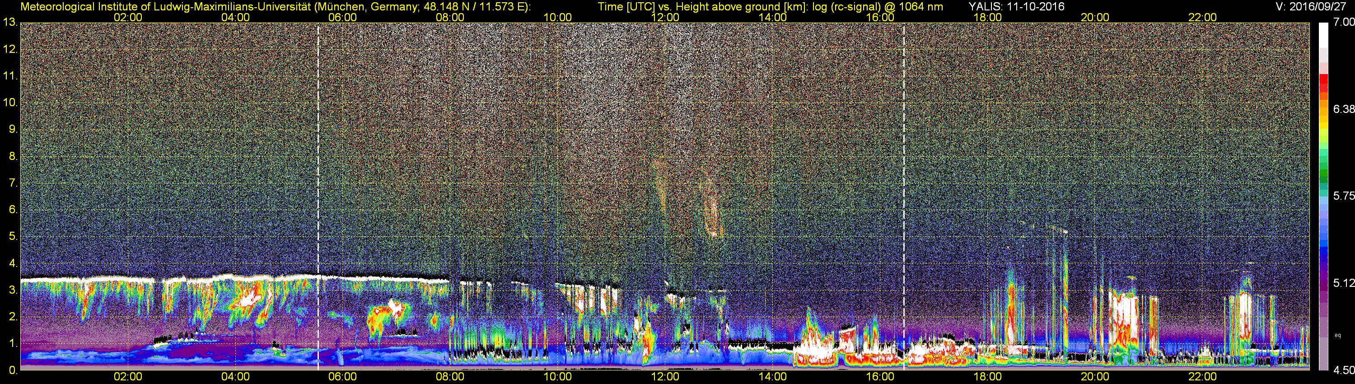Click the 7.00 color scale value
Image resolution: width=1355 pixels, height=384 pixels.
coord(1343,22)
